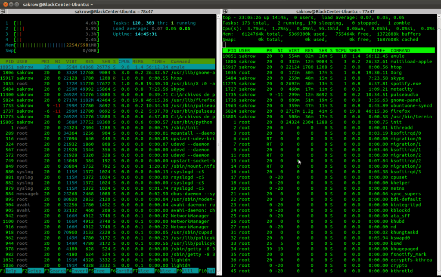Click the left pane vertical scrollbar
Screen dimensions: 441x277
pos(218,145)
